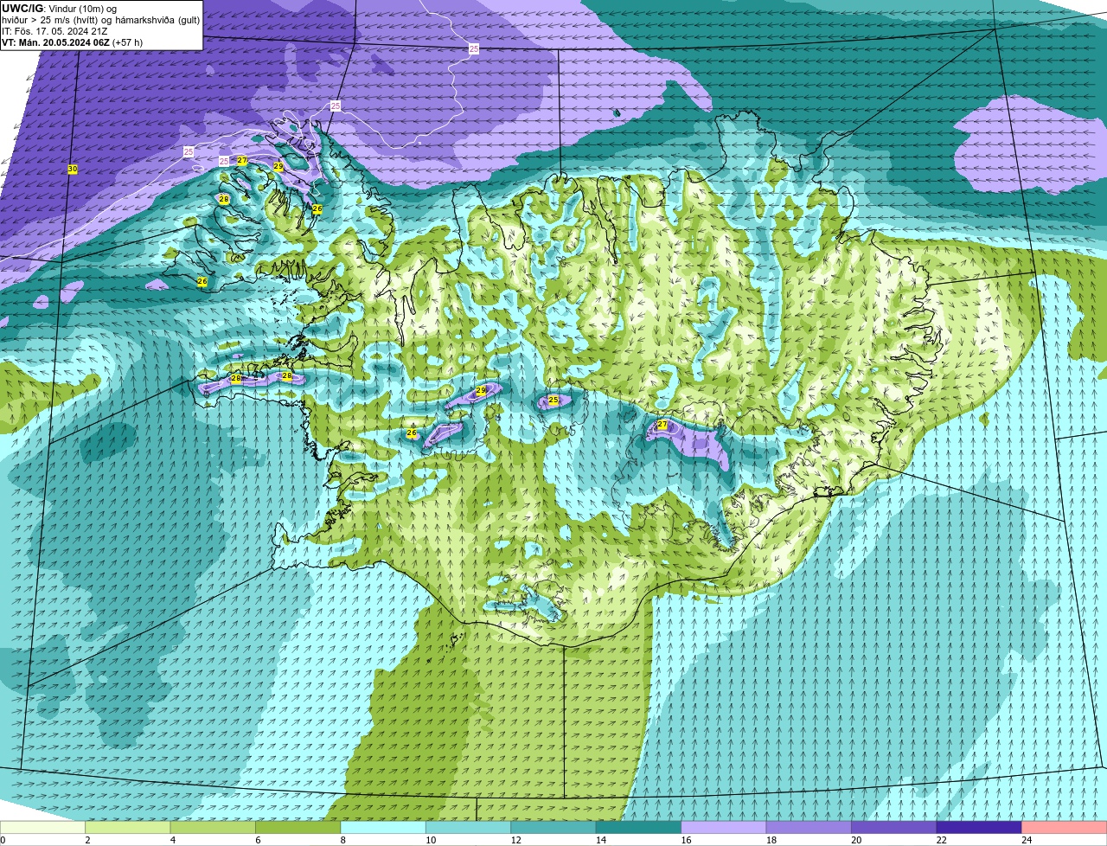Click the "VT: Mán. 20.05.2024 06Z (+57 h)" line

coord(73,42)
